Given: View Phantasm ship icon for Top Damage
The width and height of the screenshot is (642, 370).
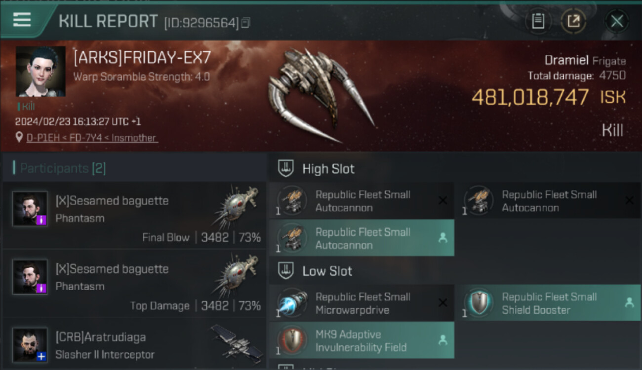Looking at the screenshot, I should 237,275.
